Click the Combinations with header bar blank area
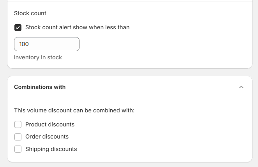This screenshot has width=258, height=167. pos(148,87)
